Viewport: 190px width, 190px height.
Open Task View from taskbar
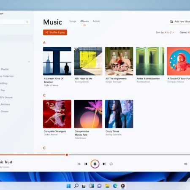coord(84,186)
